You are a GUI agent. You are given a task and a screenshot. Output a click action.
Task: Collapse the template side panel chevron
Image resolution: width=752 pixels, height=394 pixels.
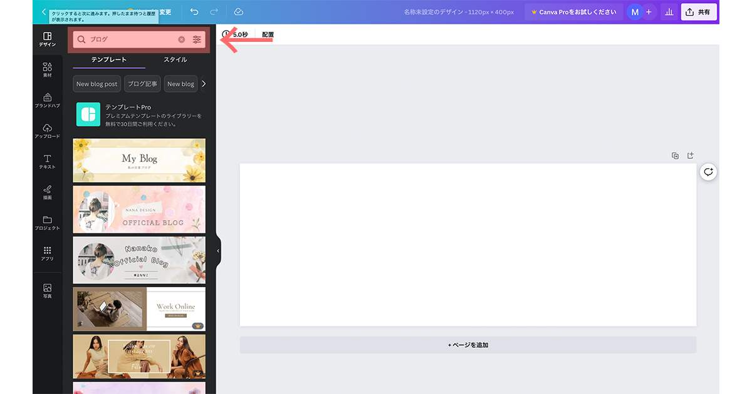coord(217,250)
